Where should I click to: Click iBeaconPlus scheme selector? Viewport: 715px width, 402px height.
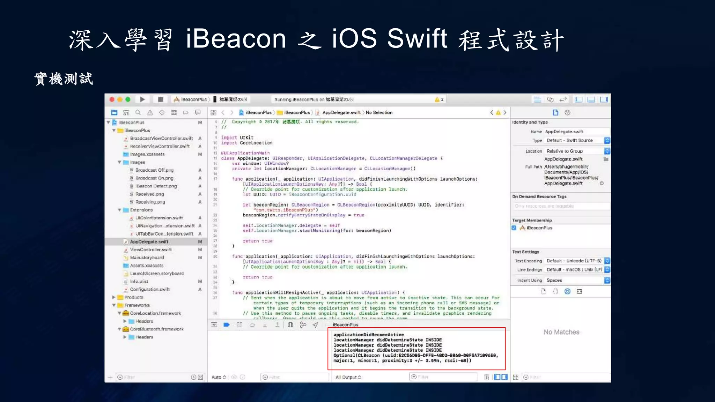pos(190,99)
